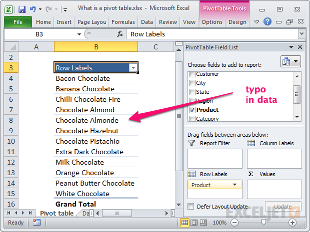Click the ribbon minimize heart-shaped caret icon
310x232 pixels.
256,21
